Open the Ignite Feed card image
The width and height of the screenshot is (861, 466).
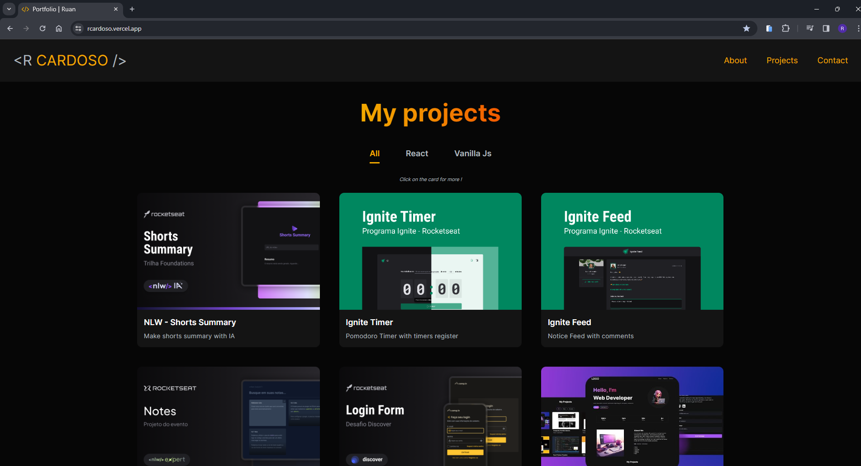pyautogui.click(x=632, y=251)
